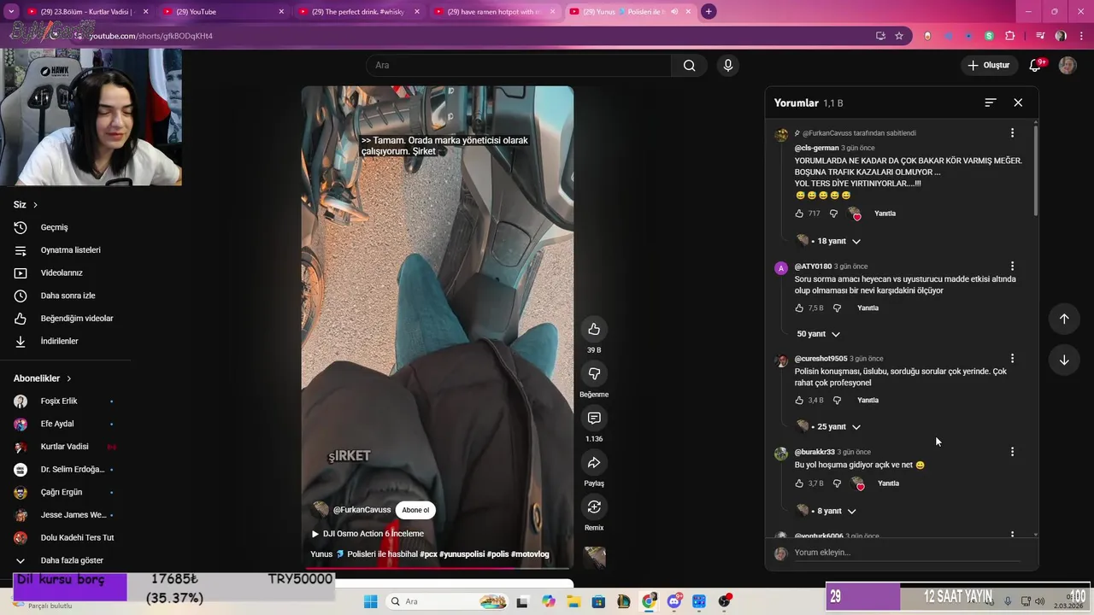Open the Chrome three-dot menu
This screenshot has height=615, width=1094.
point(1079,36)
